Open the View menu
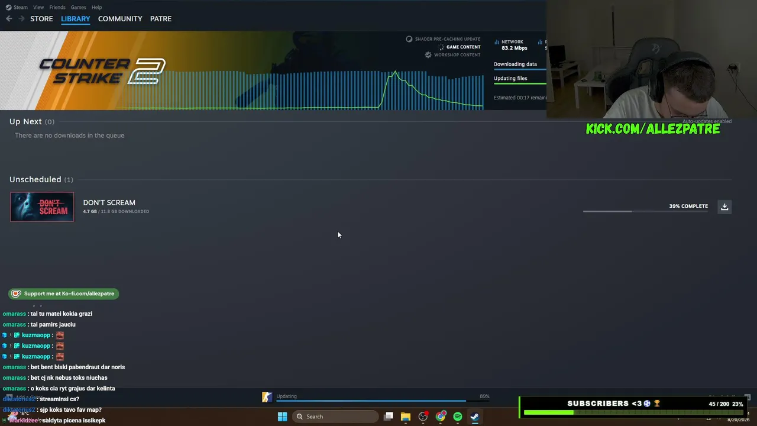 (38, 7)
